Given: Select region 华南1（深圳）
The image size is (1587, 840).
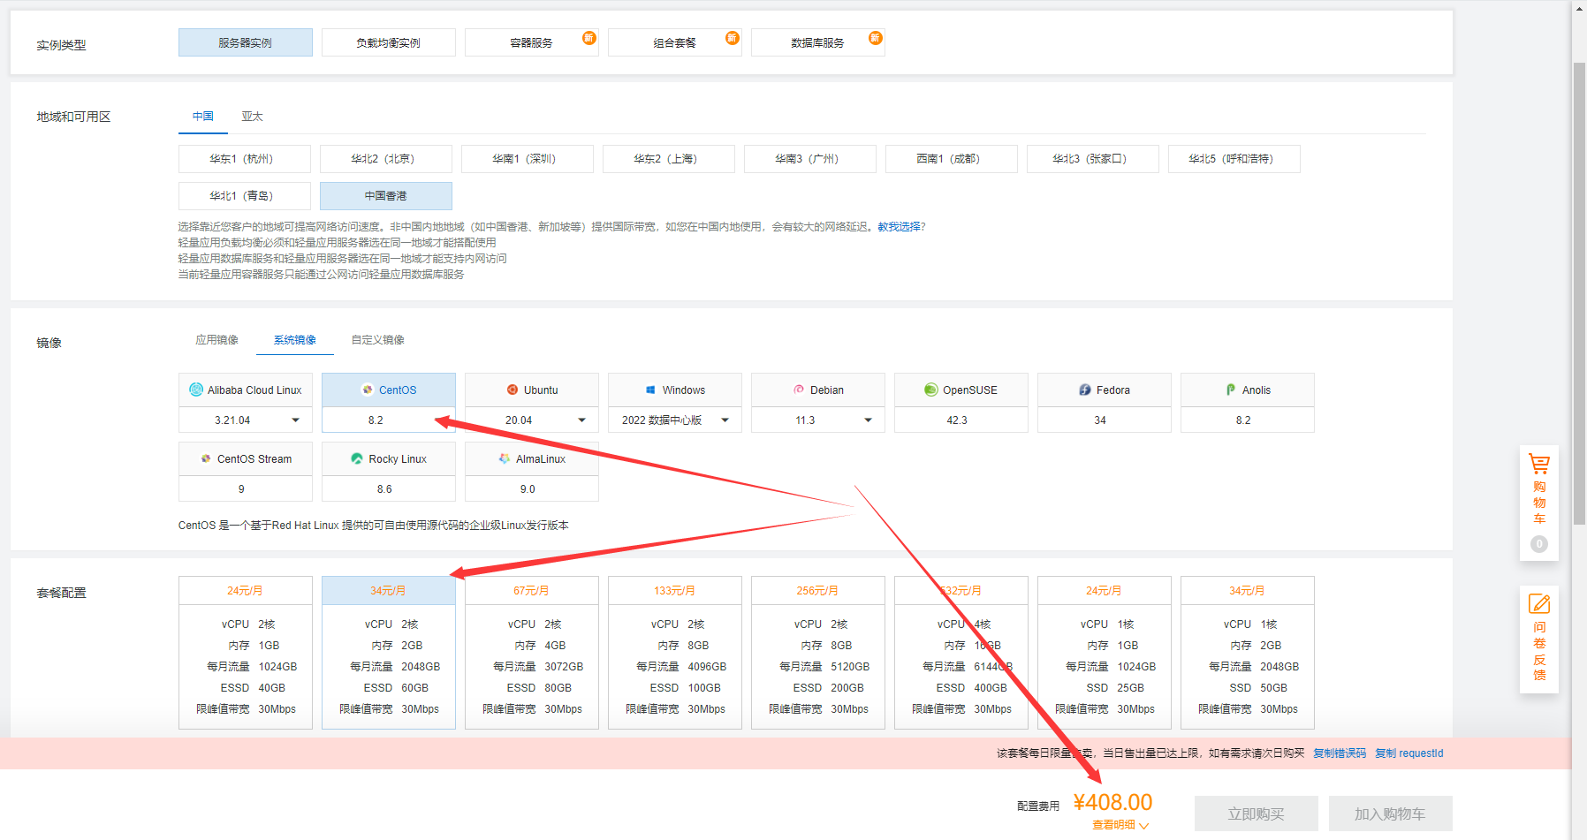Looking at the screenshot, I should click(528, 159).
